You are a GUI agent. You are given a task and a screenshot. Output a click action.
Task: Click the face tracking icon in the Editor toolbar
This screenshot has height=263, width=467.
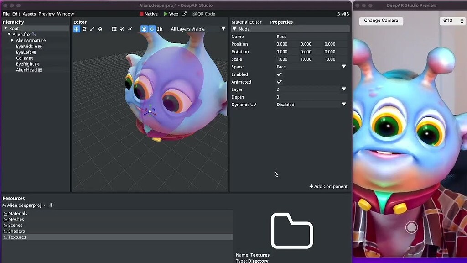coord(145,29)
